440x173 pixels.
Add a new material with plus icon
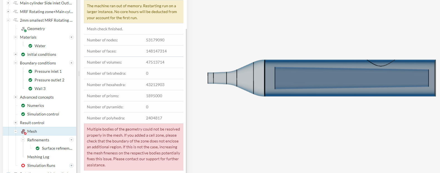coord(71,37)
